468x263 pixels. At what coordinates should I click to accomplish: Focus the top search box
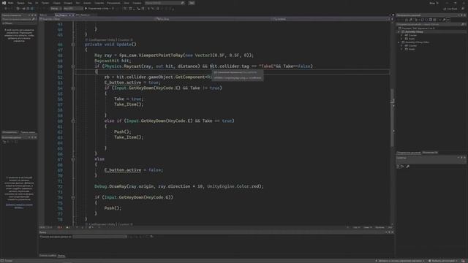(165, 3)
